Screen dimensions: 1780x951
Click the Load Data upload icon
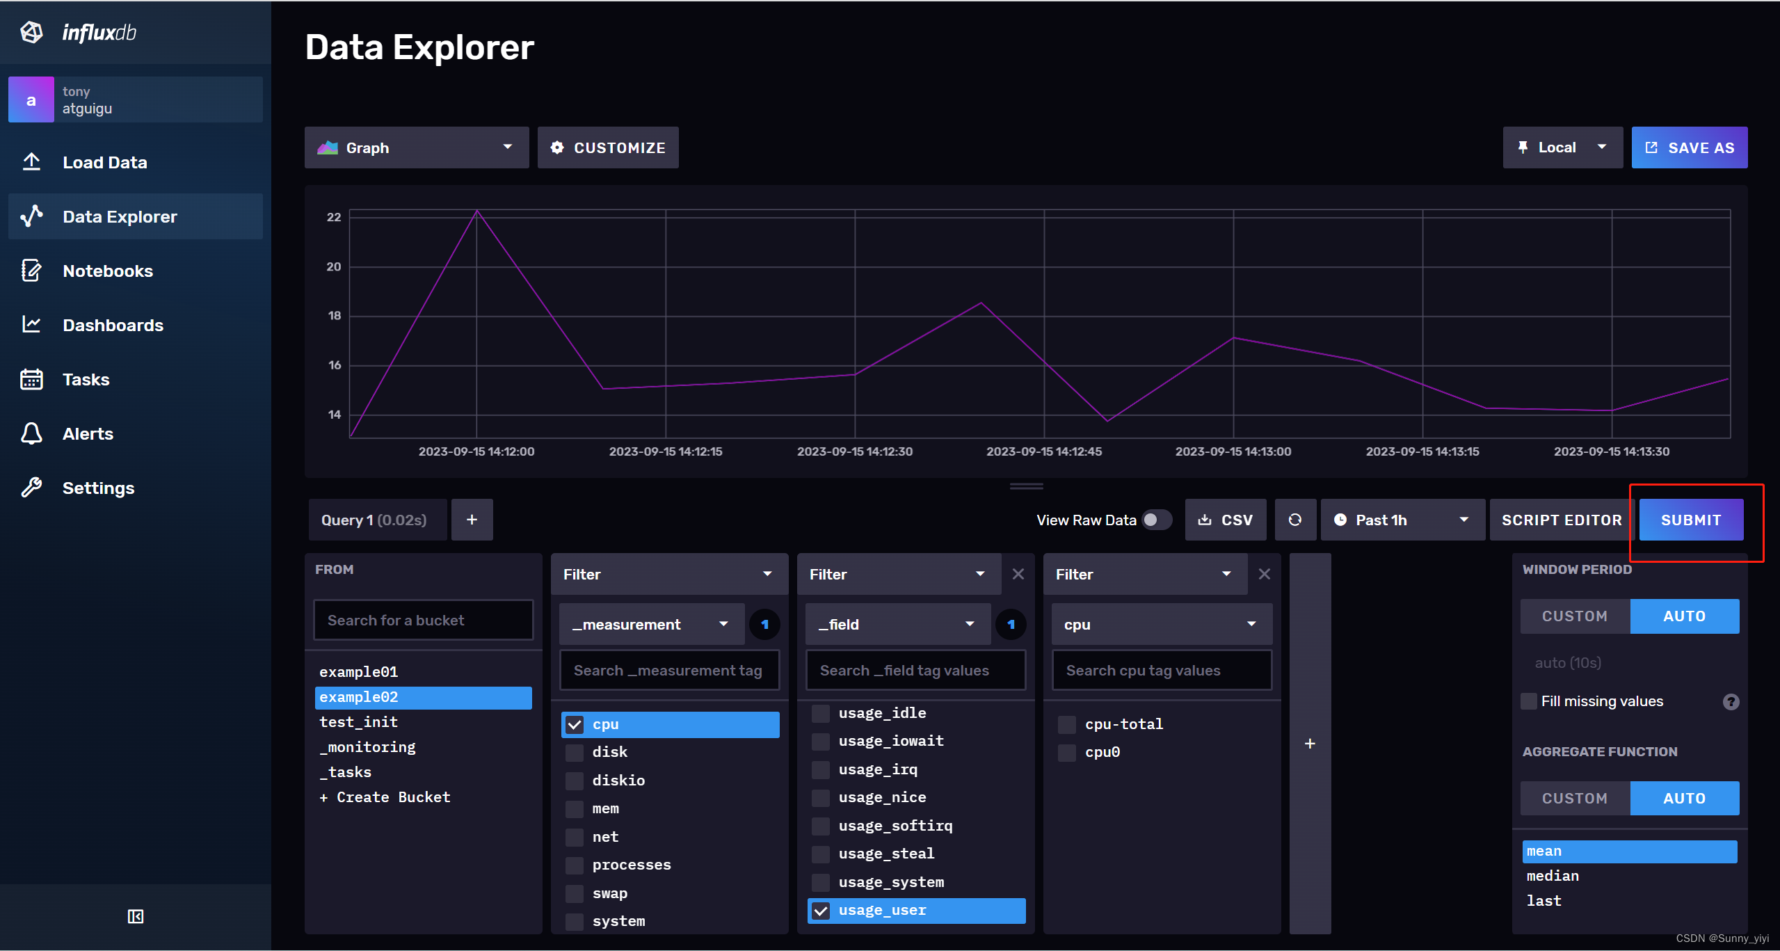[31, 162]
